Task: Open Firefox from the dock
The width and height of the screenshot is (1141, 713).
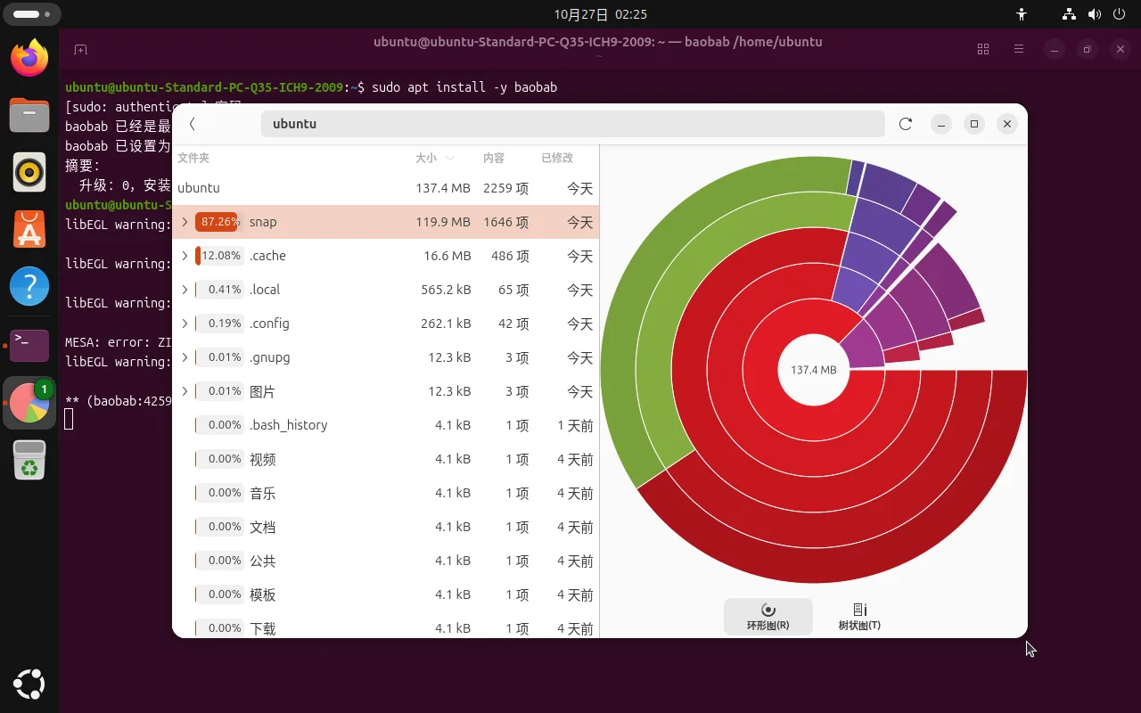Action: coord(29,59)
